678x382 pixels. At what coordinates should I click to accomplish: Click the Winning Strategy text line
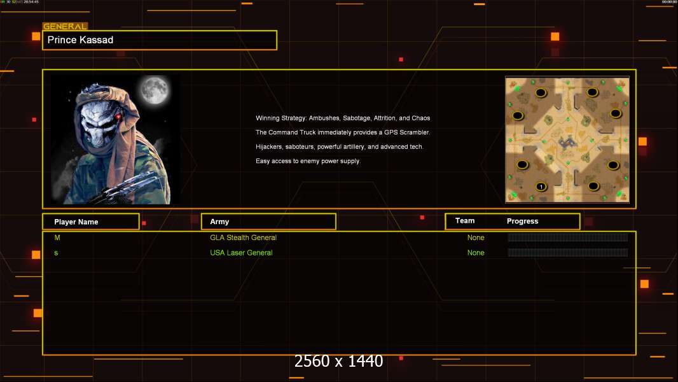pos(343,118)
